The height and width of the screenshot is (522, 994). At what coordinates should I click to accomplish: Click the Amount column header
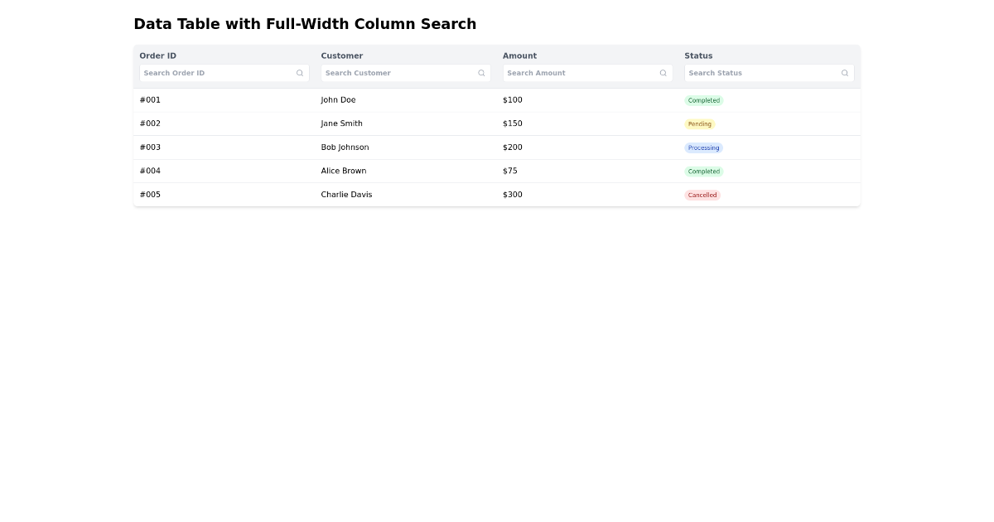pos(519,56)
